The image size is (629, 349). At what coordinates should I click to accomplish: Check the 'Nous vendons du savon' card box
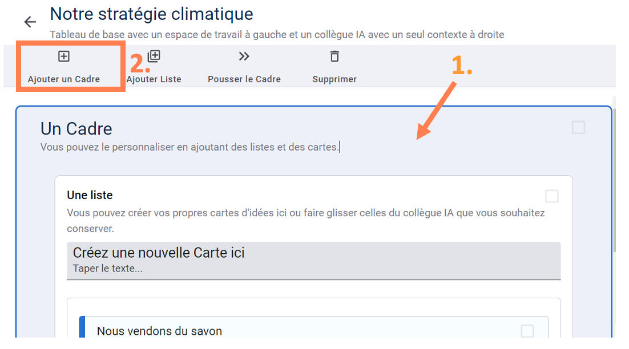pyautogui.click(x=527, y=331)
